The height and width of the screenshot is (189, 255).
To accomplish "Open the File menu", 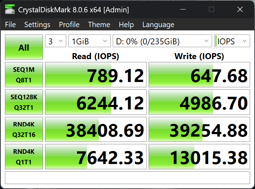I will pos(11,25).
